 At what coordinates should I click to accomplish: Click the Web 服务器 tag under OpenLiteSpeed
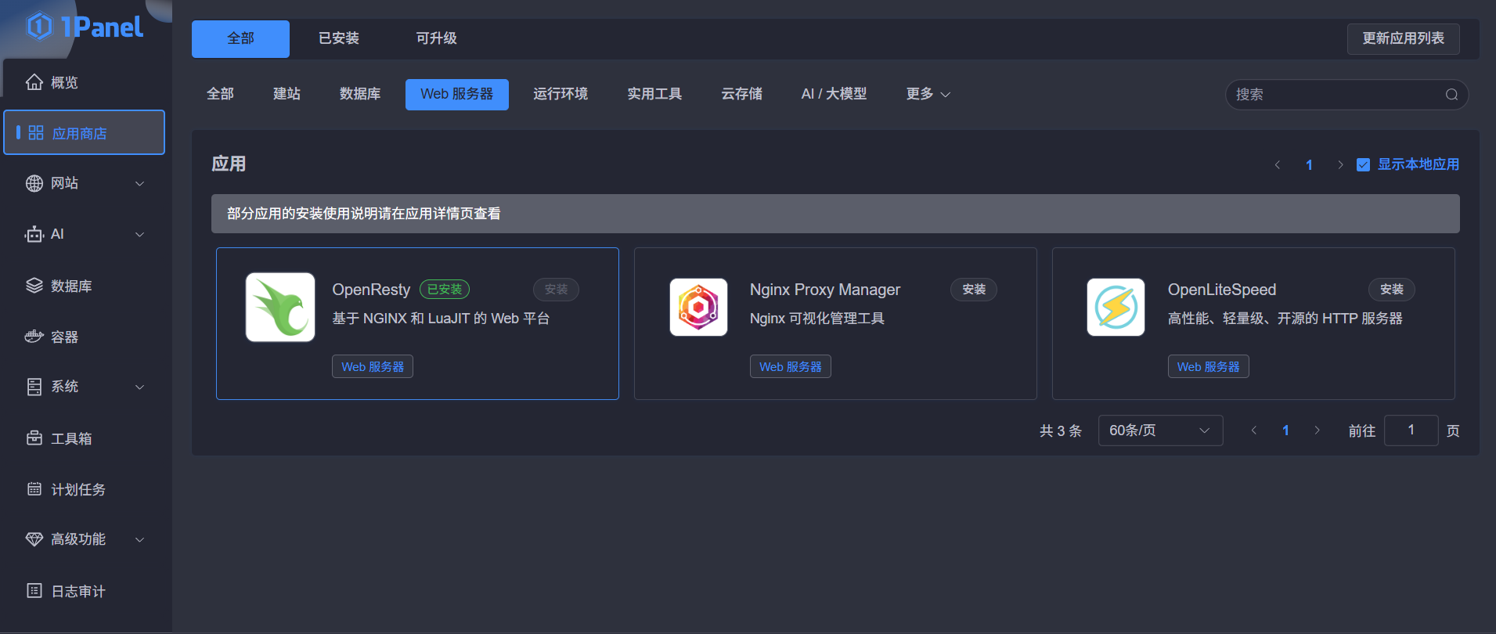pos(1209,366)
